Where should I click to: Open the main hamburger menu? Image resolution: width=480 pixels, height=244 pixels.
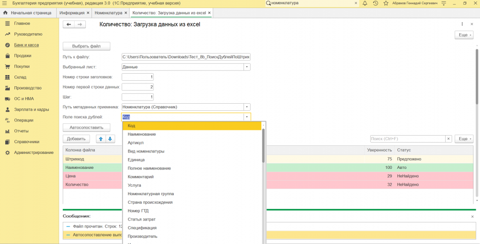[4, 3]
